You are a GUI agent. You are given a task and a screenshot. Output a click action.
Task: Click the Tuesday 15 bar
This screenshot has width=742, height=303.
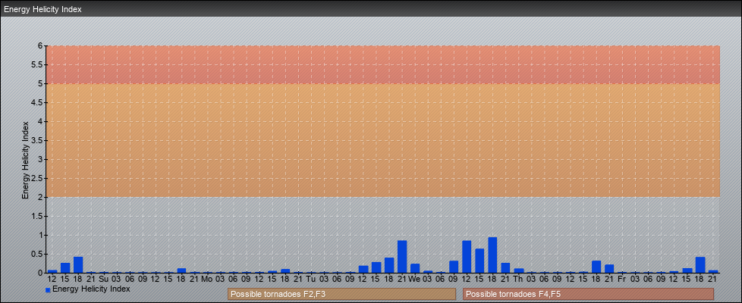[x=376, y=267]
